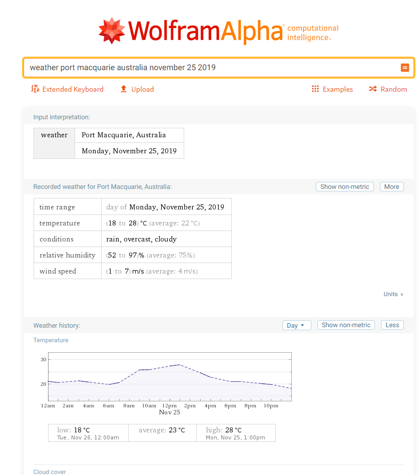Click the 'Nov 25' chart axis label
Viewport: 418px width, 475px height.
tap(170, 412)
